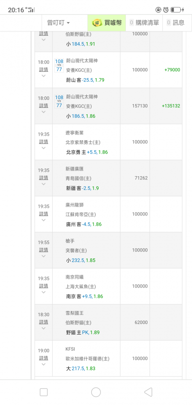Open 詳情 for 新疆廣匯 match
This screenshot has height=405, width=192.
pos(43,178)
